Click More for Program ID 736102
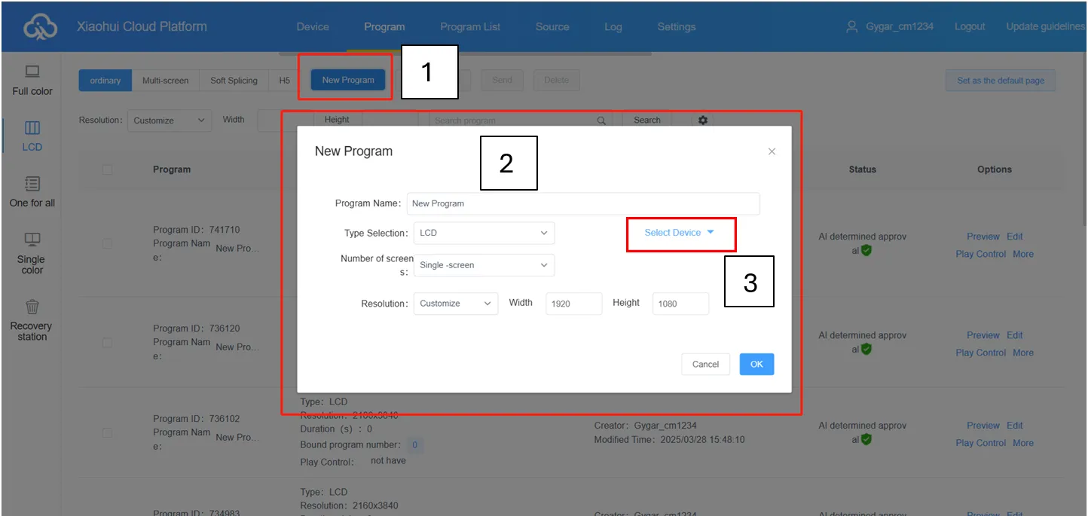The image size is (1088, 516). pyautogui.click(x=1023, y=443)
